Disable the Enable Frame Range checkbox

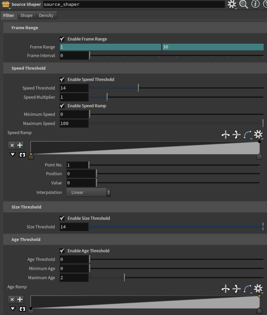tap(62, 39)
